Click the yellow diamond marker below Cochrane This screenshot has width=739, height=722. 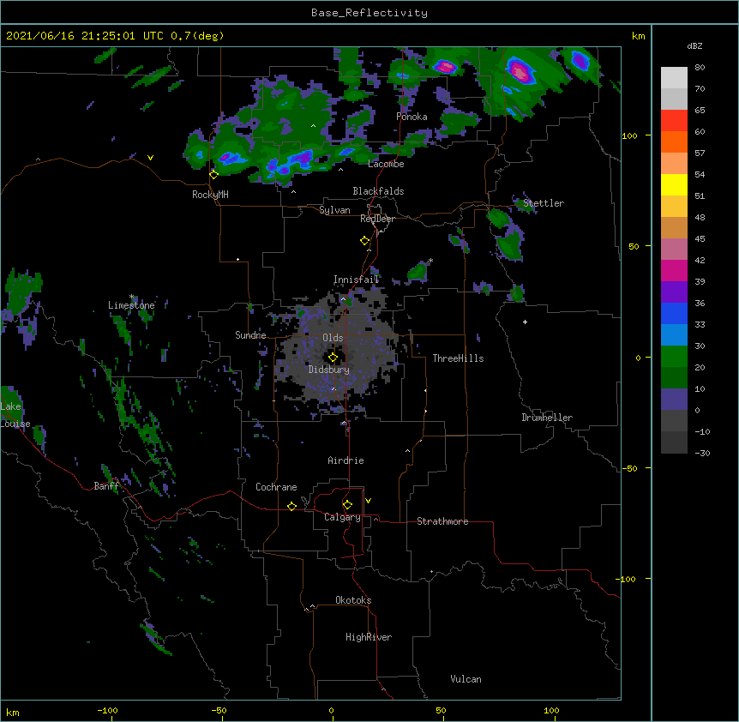[291, 506]
